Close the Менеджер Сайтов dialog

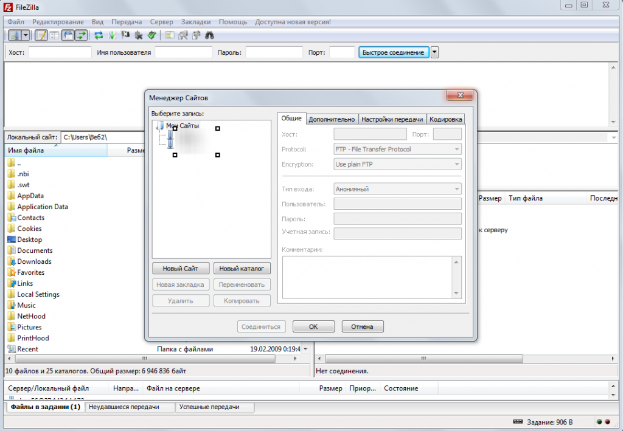pyautogui.click(x=460, y=95)
